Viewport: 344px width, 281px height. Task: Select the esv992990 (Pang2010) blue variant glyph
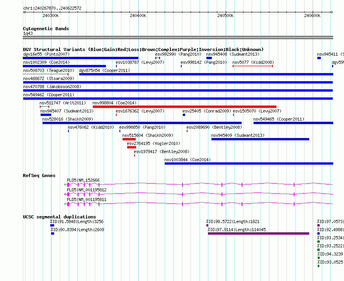pyautogui.click(x=158, y=58)
